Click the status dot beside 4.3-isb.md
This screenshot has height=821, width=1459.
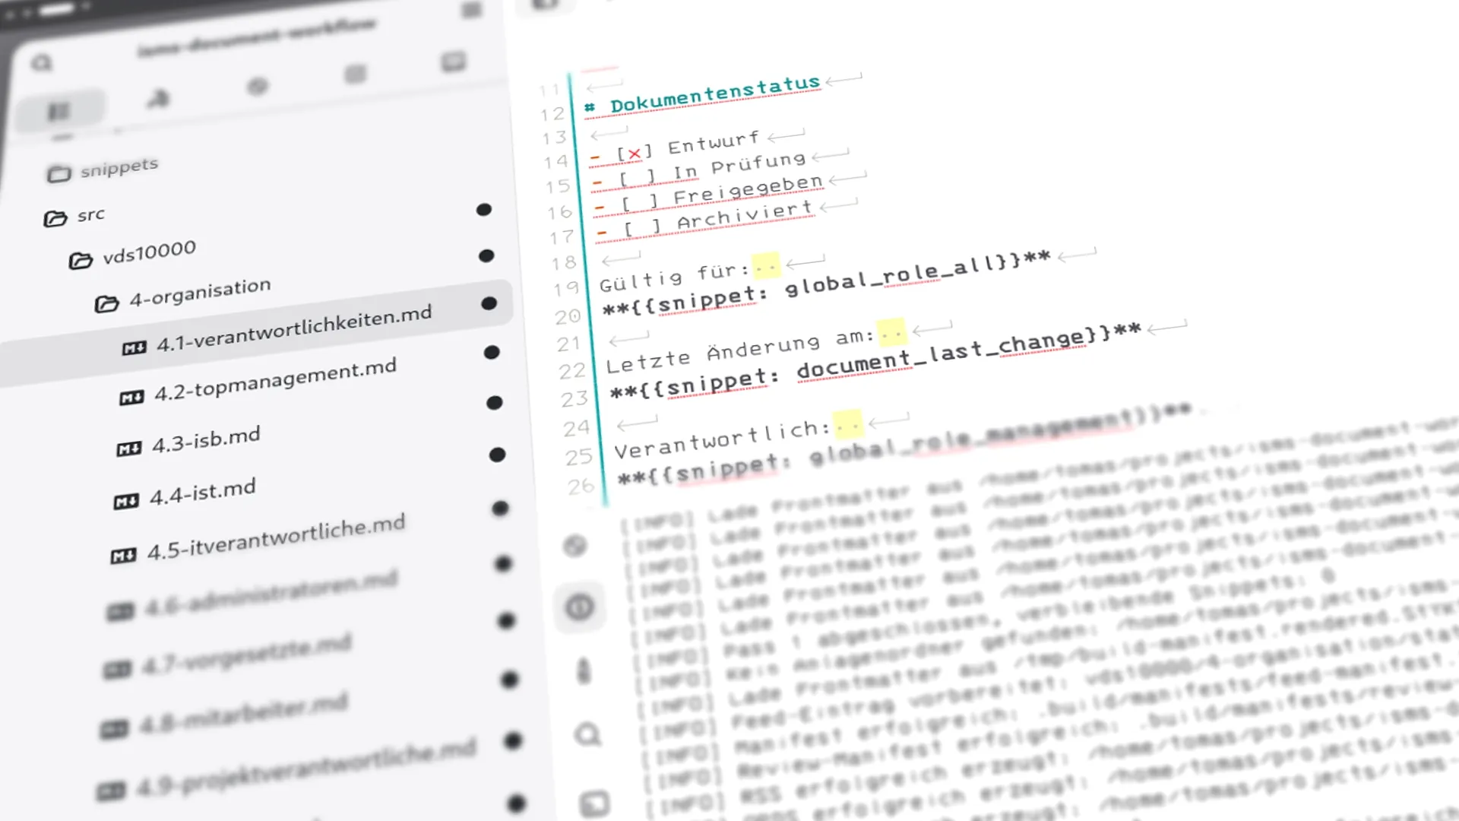495,403
